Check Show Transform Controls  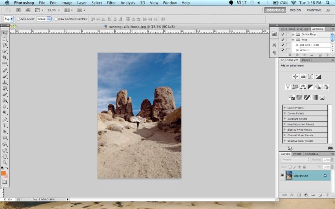pyautogui.click(x=56, y=19)
